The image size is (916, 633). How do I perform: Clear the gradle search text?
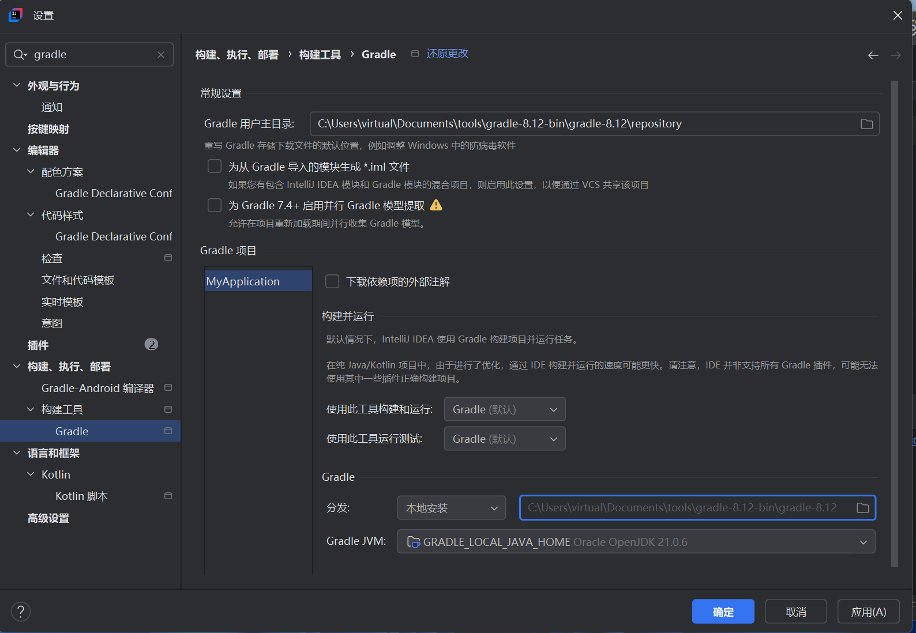tap(161, 55)
